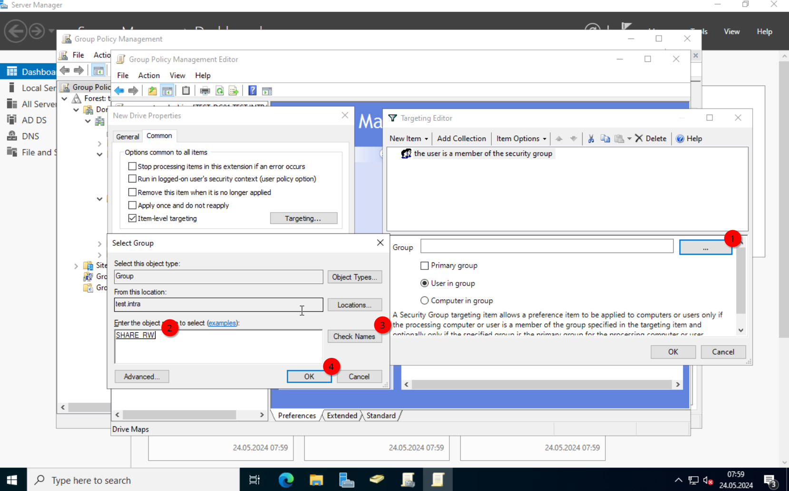Open the Item Options dropdown
Viewport: 789px width, 491px height.
click(x=521, y=138)
